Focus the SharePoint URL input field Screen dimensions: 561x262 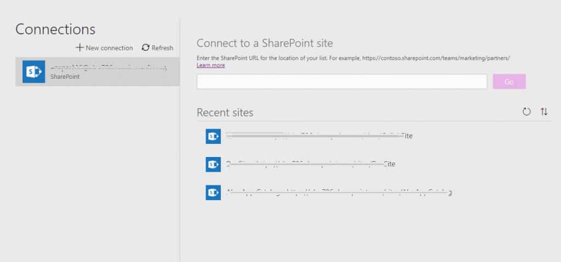tap(342, 81)
